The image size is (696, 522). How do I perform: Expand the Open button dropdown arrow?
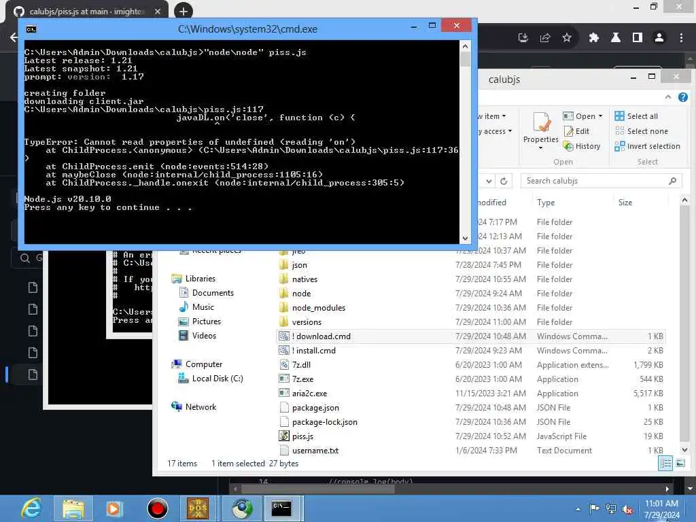(x=601, y=116)
